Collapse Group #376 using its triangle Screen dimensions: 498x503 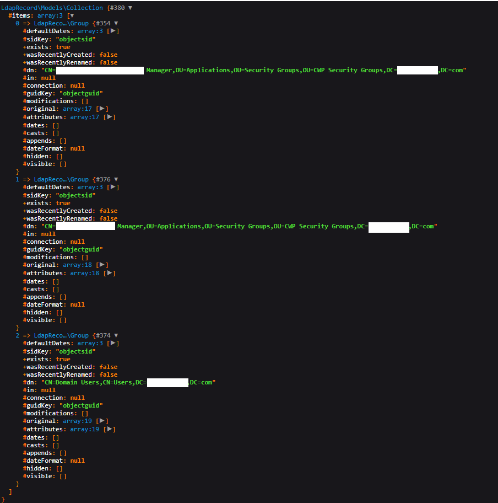116,179
